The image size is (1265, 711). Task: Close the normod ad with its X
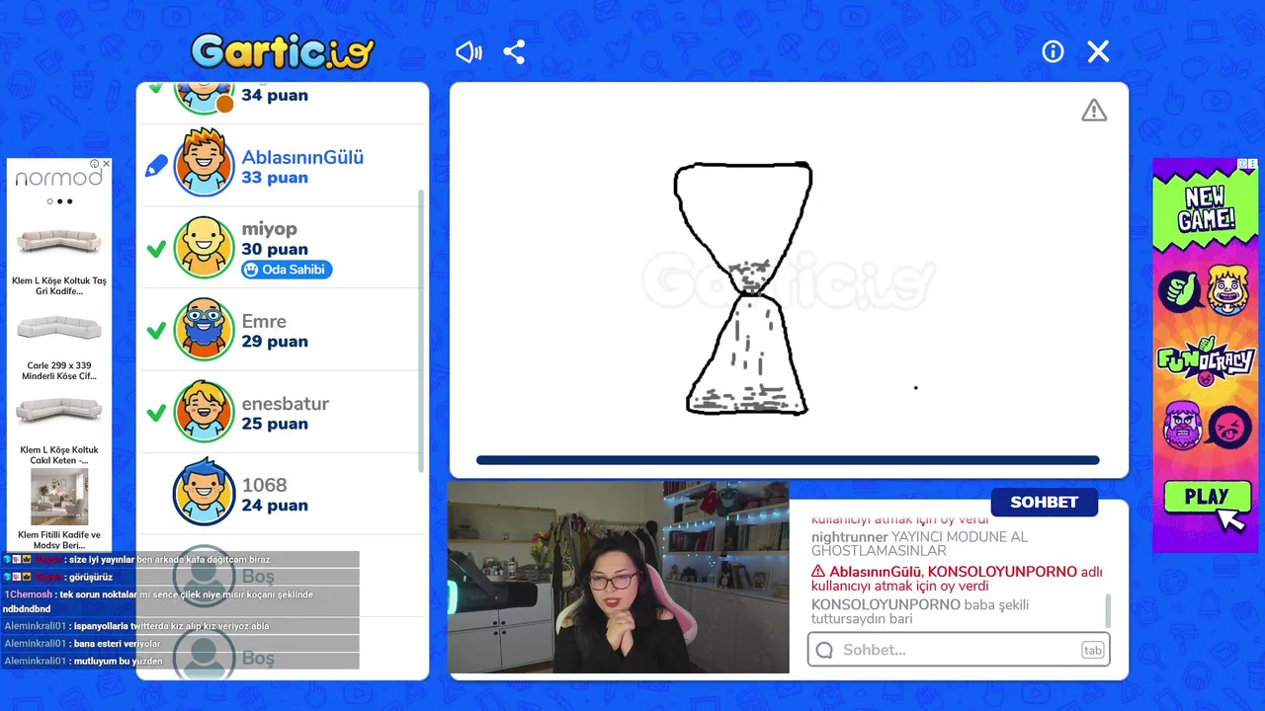(x=107, y=164)
